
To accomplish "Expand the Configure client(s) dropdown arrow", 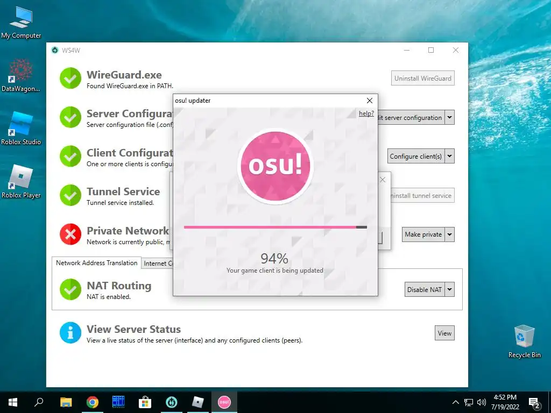I will tap(449, 156).
